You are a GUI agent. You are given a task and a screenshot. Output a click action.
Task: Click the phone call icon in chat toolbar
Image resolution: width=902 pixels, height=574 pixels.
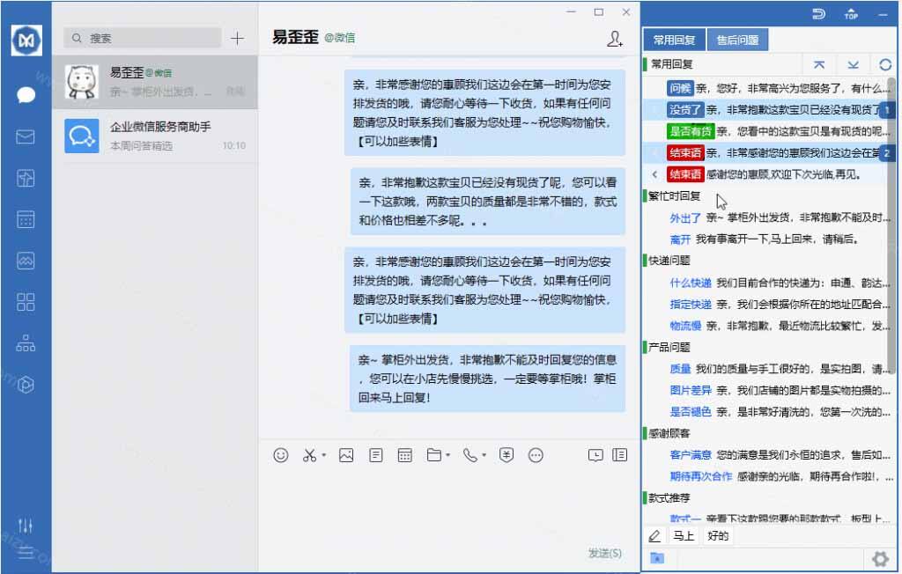coord(470,455)
